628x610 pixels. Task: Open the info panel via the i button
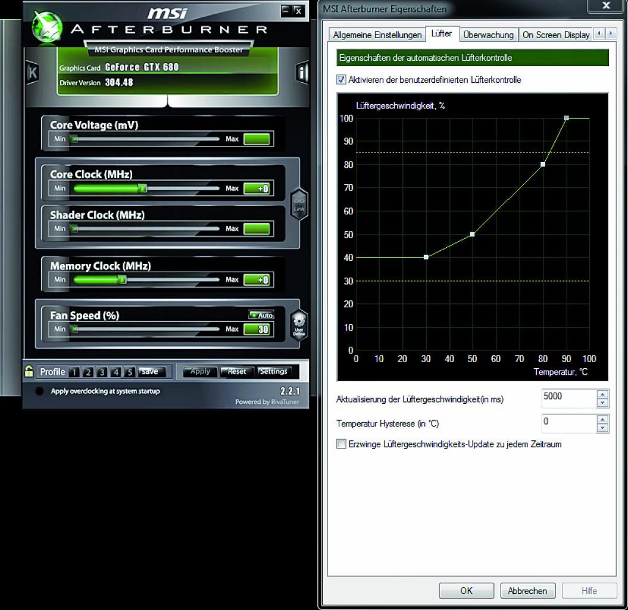tap(302, 73)
